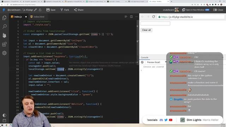This screenshot has height=127, width=226.
Task: Click the preview URL bar js-45ykgr.stackblitz.io
Action: pos(191,17)
